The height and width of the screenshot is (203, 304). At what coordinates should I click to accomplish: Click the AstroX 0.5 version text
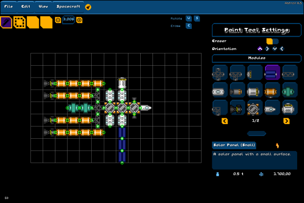293,3
